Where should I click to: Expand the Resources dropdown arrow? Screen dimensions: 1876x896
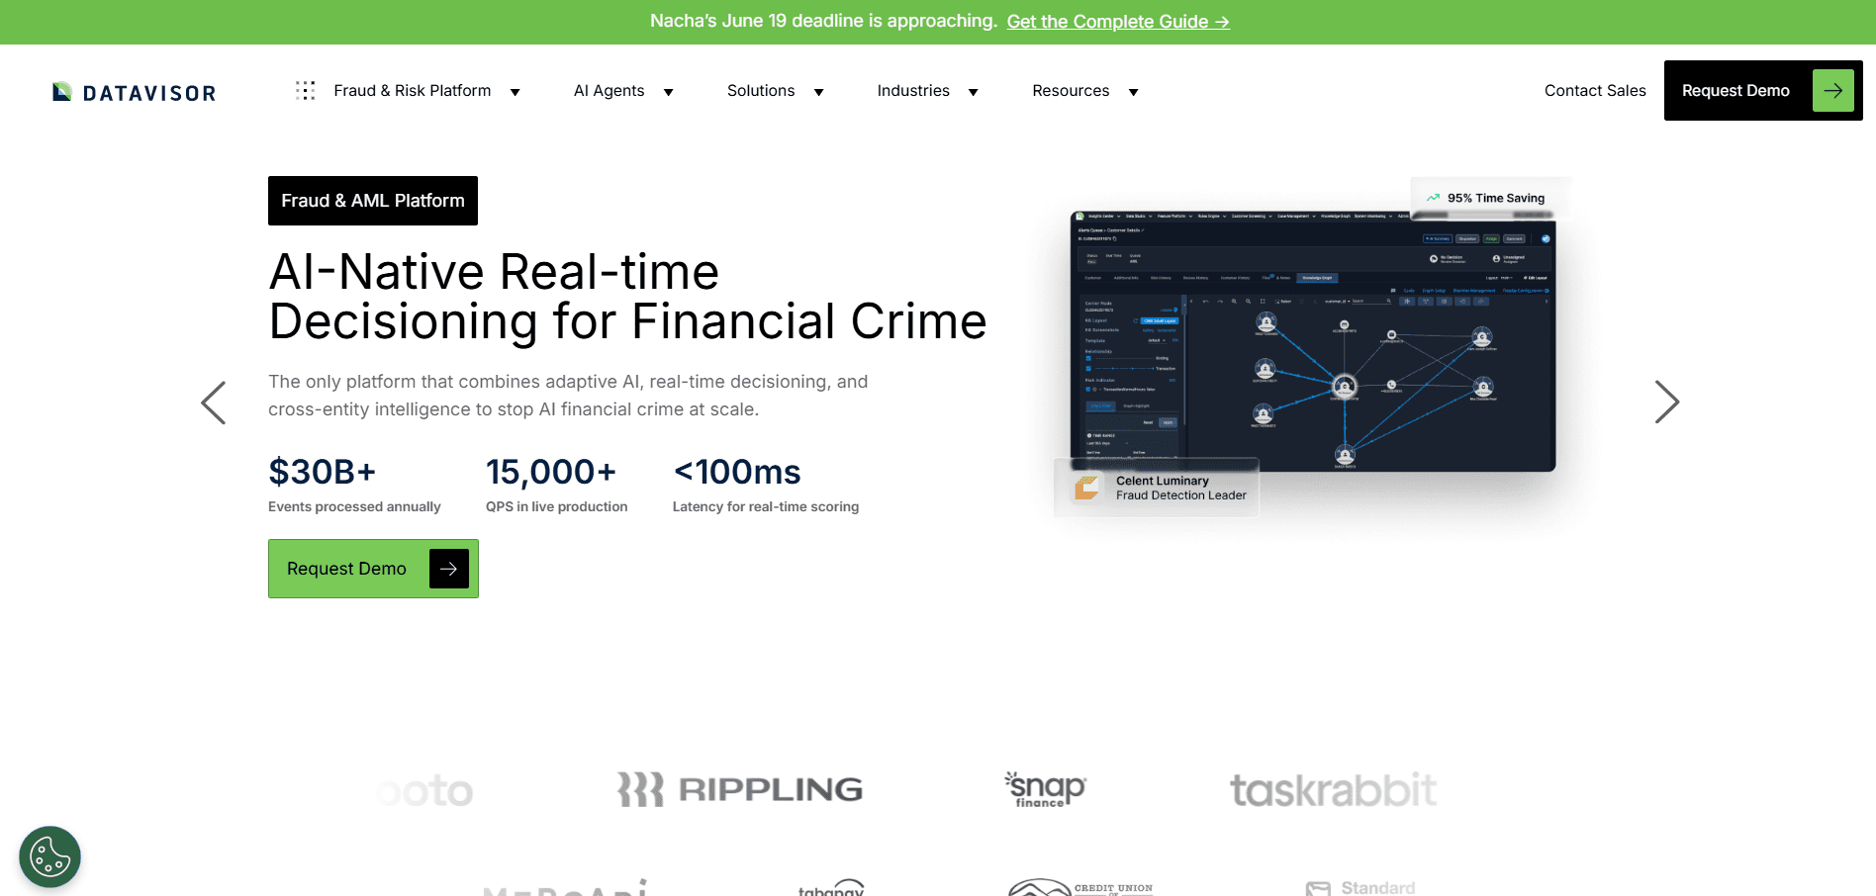click(1133, 92)
